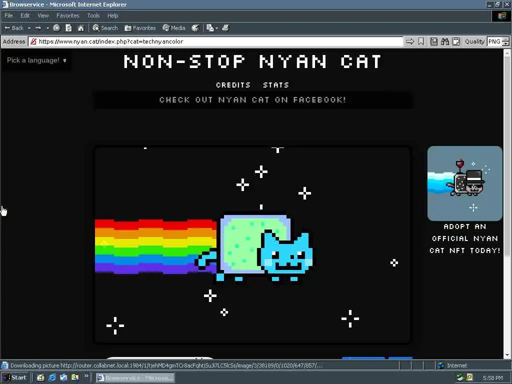
Task: Click the taskbar clock showing 5:58 PM
Action: pos(492,378)
